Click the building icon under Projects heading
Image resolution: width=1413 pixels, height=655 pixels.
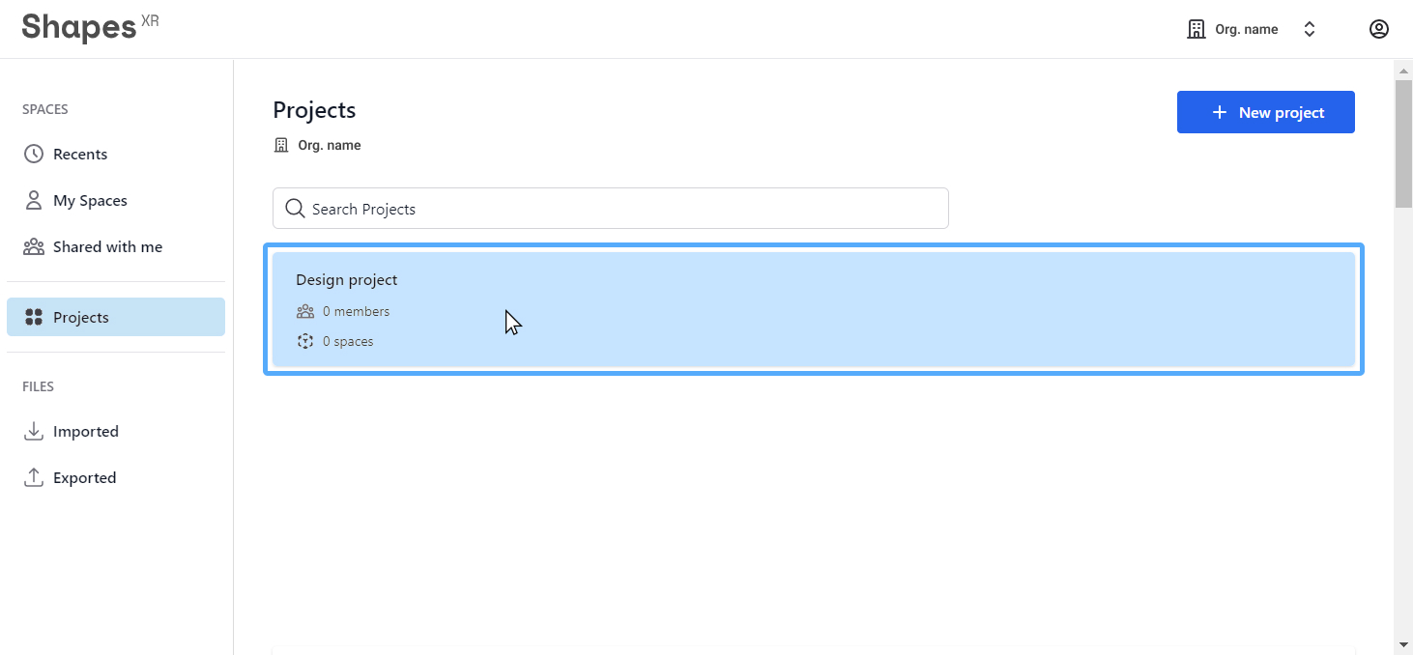(281, 145)
